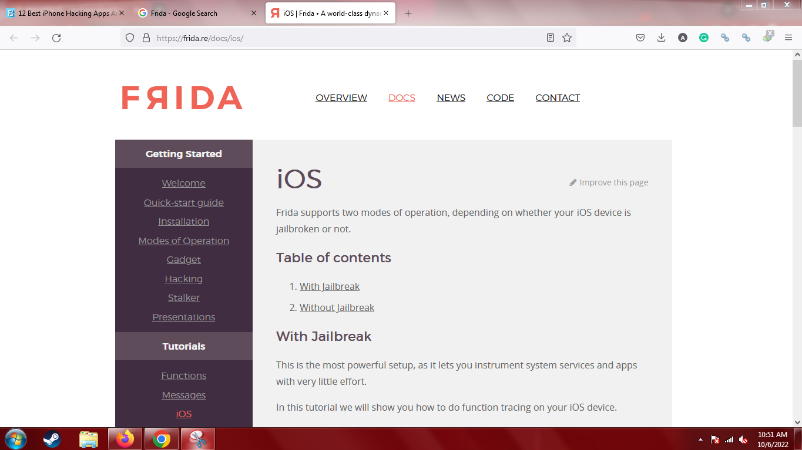This screenshot has width=802, height=450.
Task: Click the dark 'A' extension icon
Action: click(x=683, y=38)
